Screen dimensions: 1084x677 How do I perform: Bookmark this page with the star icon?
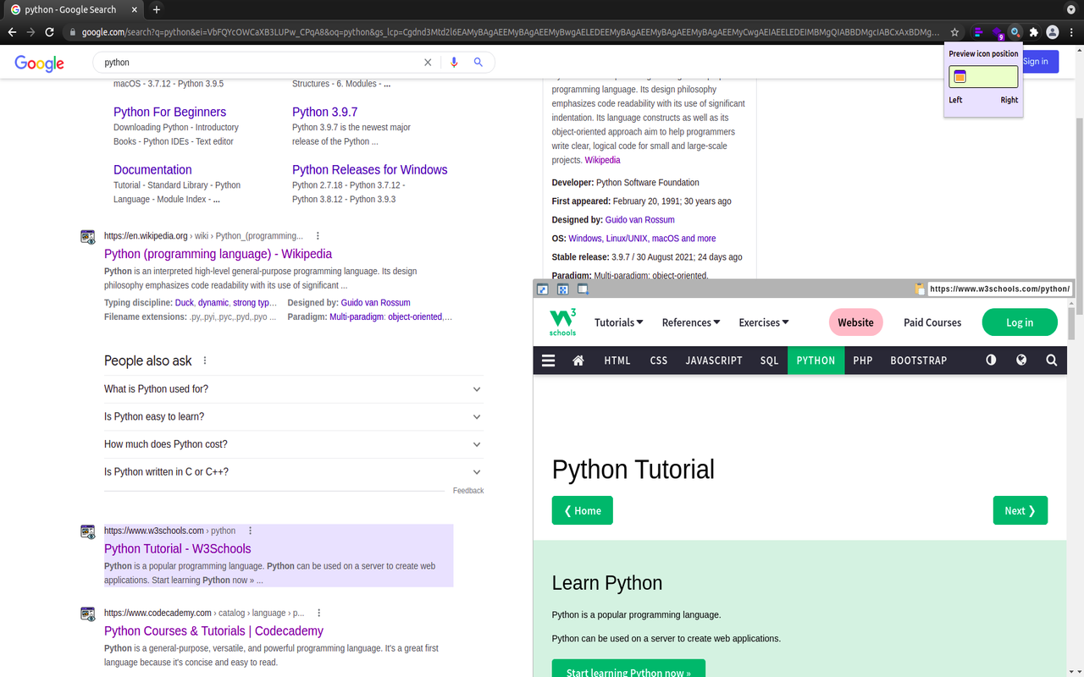coord(955,32)
